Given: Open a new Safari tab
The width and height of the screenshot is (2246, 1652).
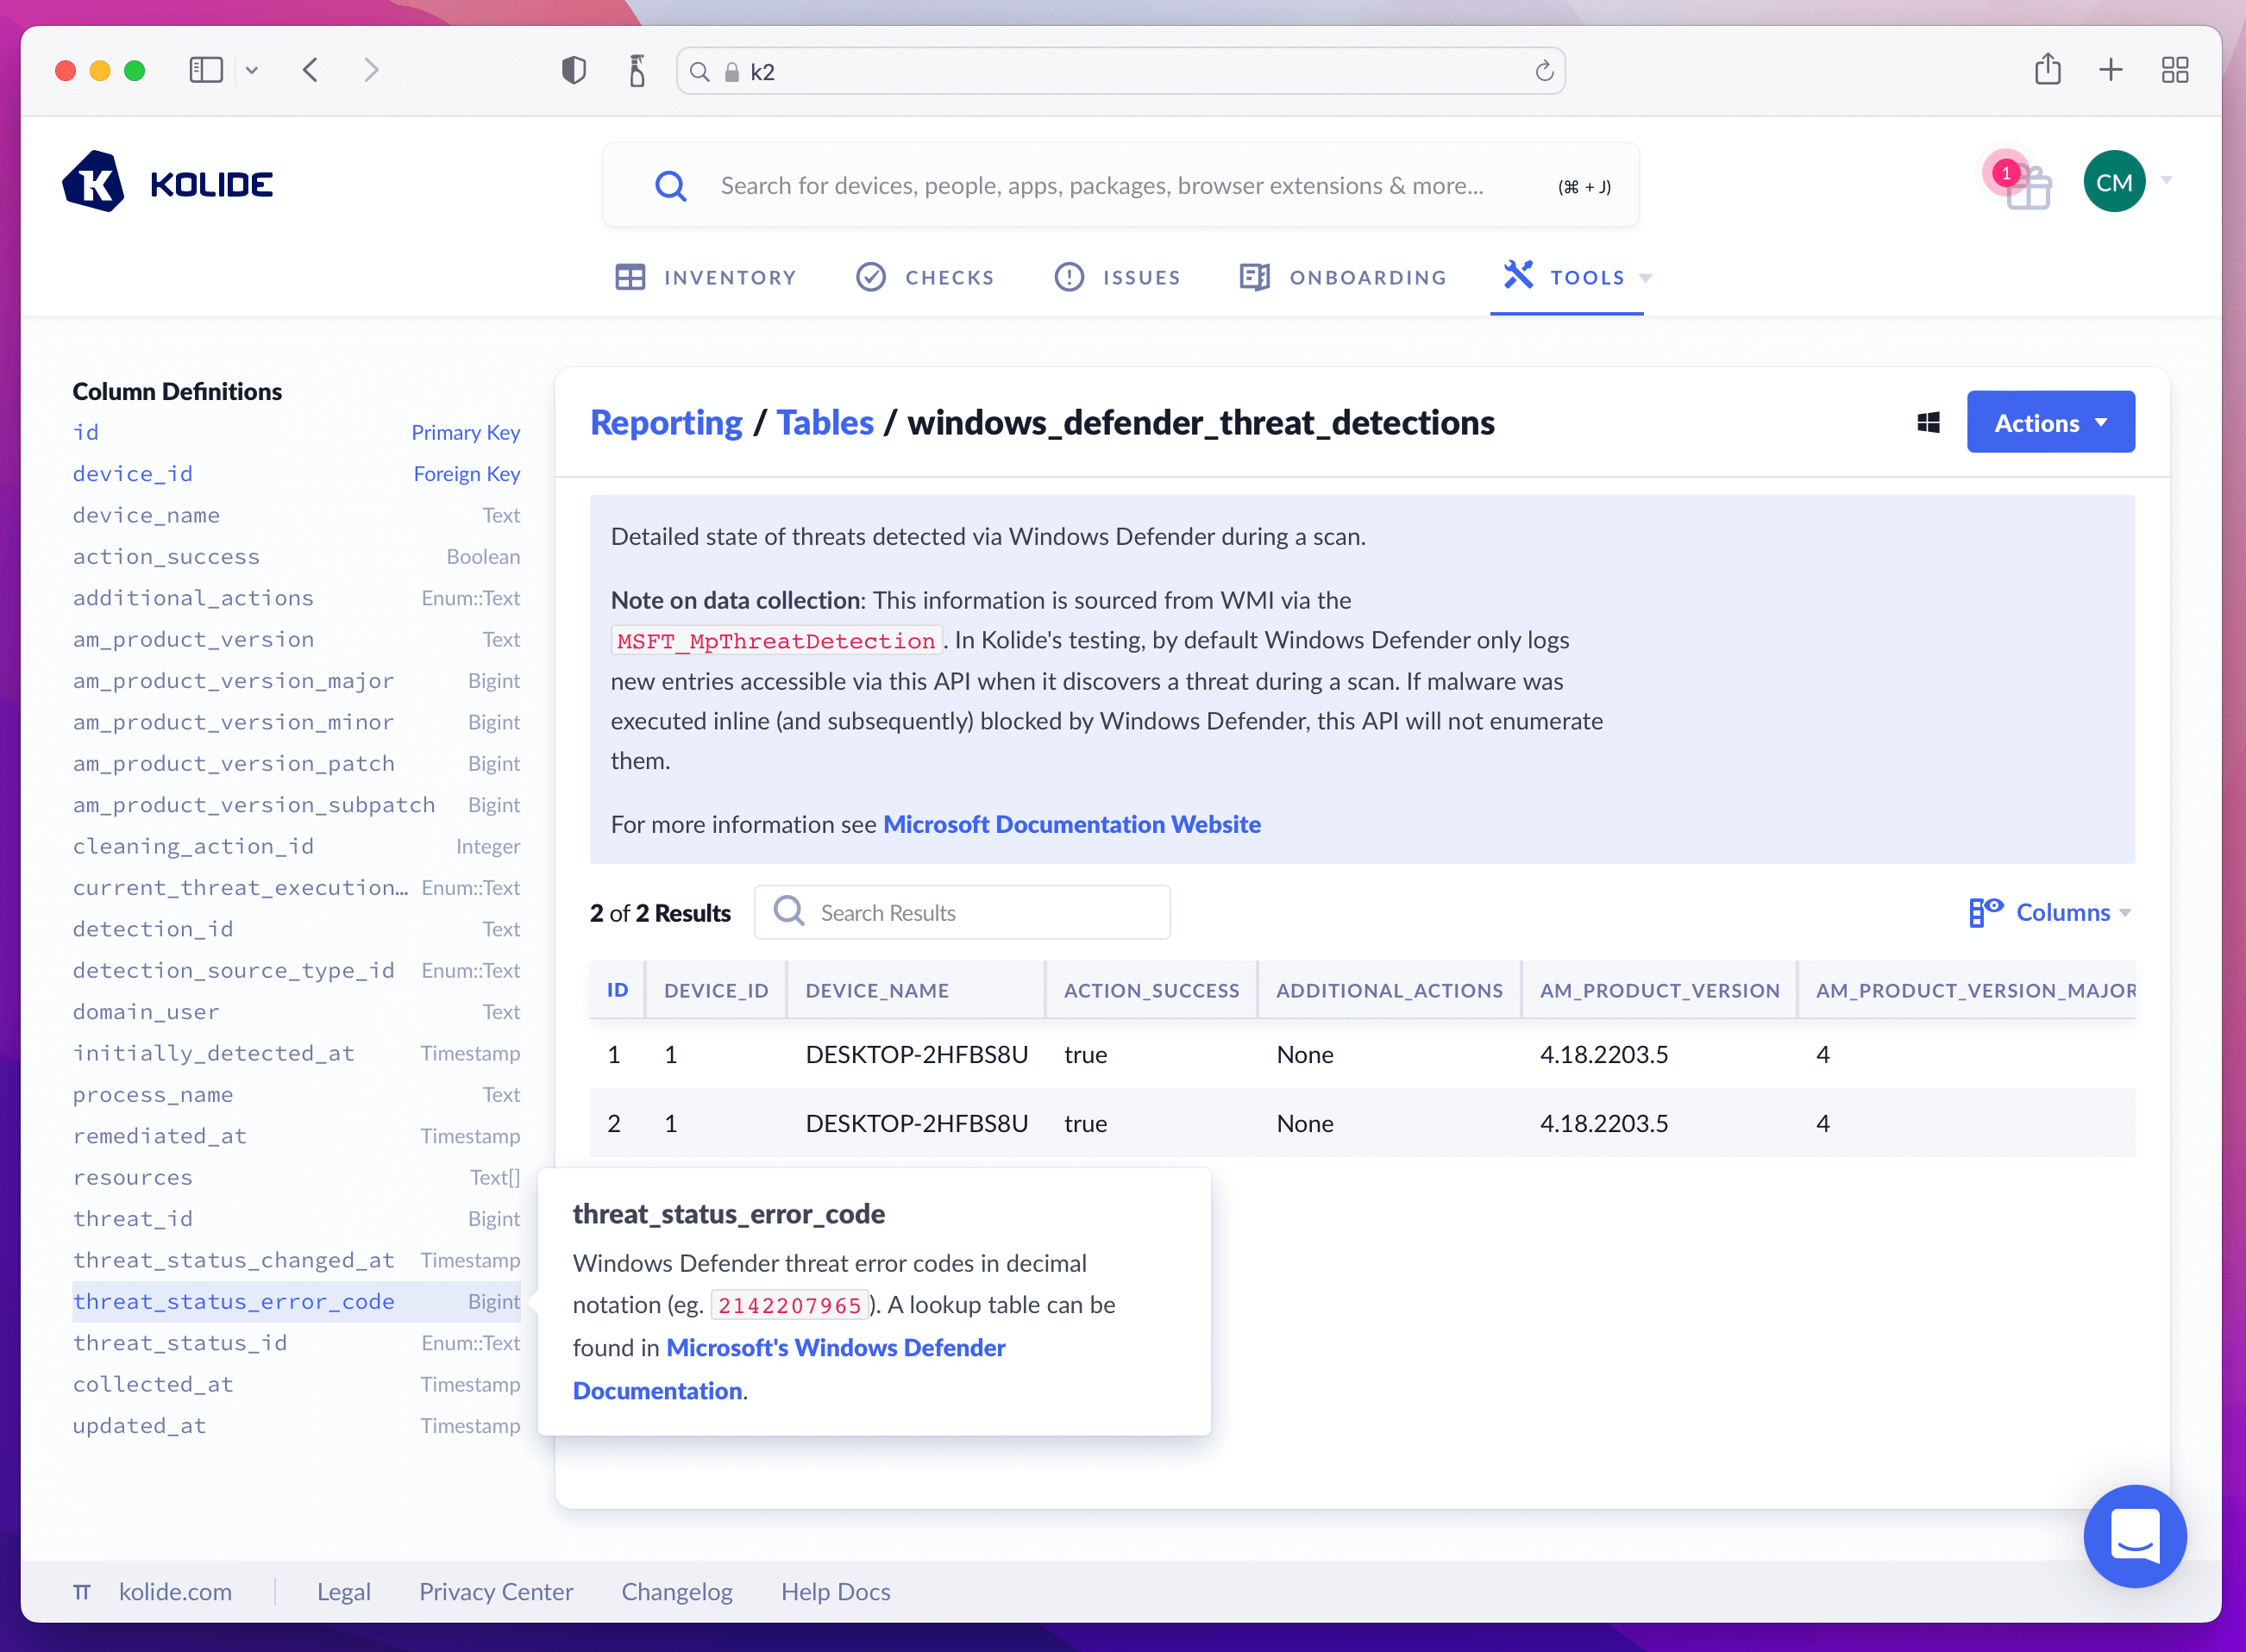Looking at the screenshot, I should pos(2110,70).
